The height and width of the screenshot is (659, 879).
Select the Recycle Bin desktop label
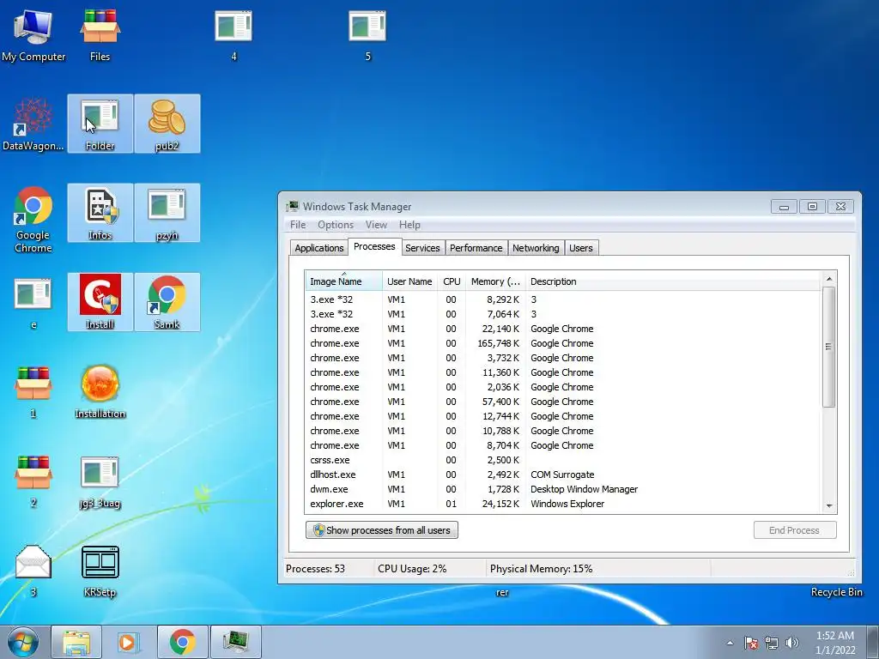(836, 592)
